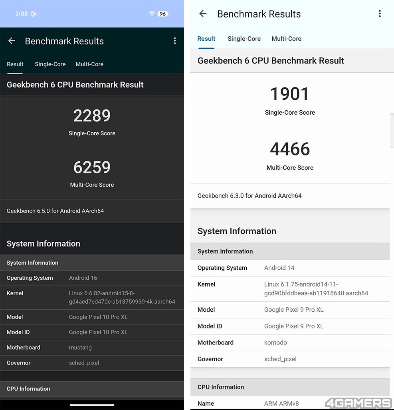Switch to Multi-Core tab in the dark panel
394x410 pixels.
(89, 64)
